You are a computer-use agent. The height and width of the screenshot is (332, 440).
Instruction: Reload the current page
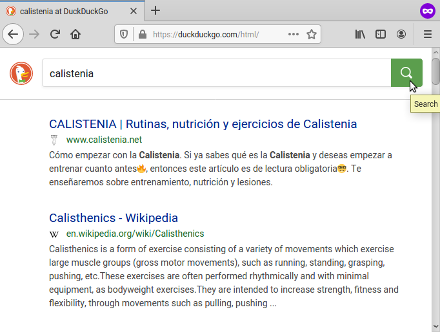click(55, 35)
